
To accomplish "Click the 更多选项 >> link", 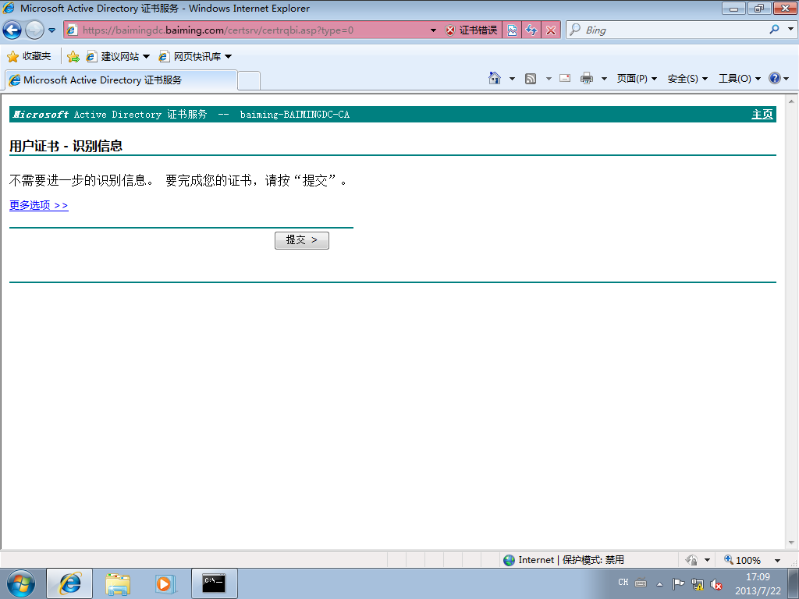I will pyautogui.click(x=39, y=205).
